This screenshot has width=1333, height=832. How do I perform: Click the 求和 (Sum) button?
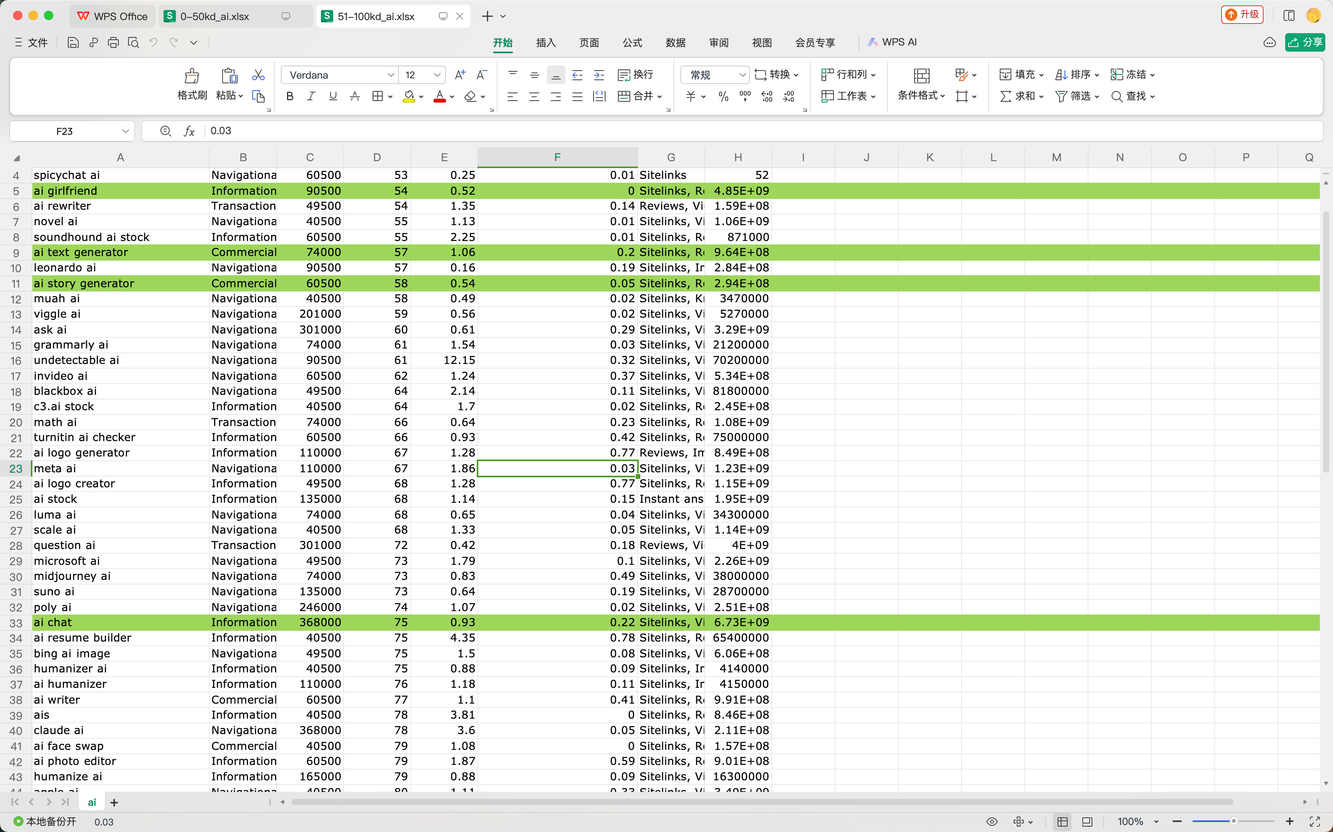pyautogui.click(x=1021, y=96)
